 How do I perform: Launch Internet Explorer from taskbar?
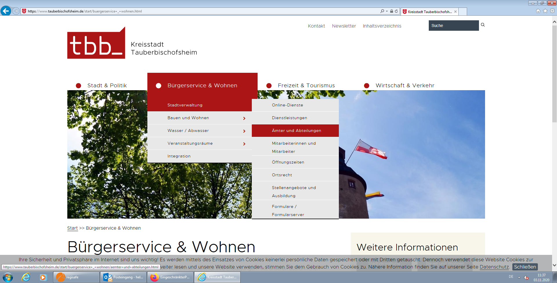pyautogui.click(x=26, y=277)
